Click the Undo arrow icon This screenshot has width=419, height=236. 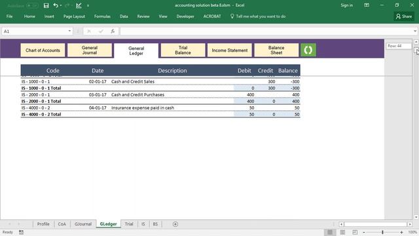click(x=55, y=5)
